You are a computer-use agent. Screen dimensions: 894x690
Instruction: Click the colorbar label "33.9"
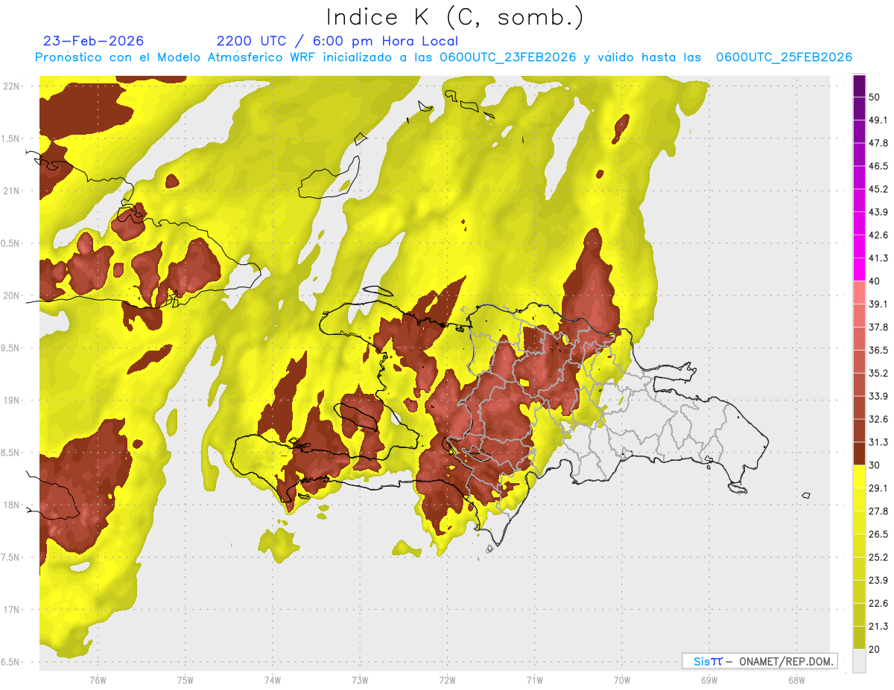878,396
